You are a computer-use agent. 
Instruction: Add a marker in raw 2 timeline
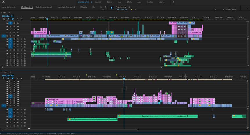(x=17, y=19)
